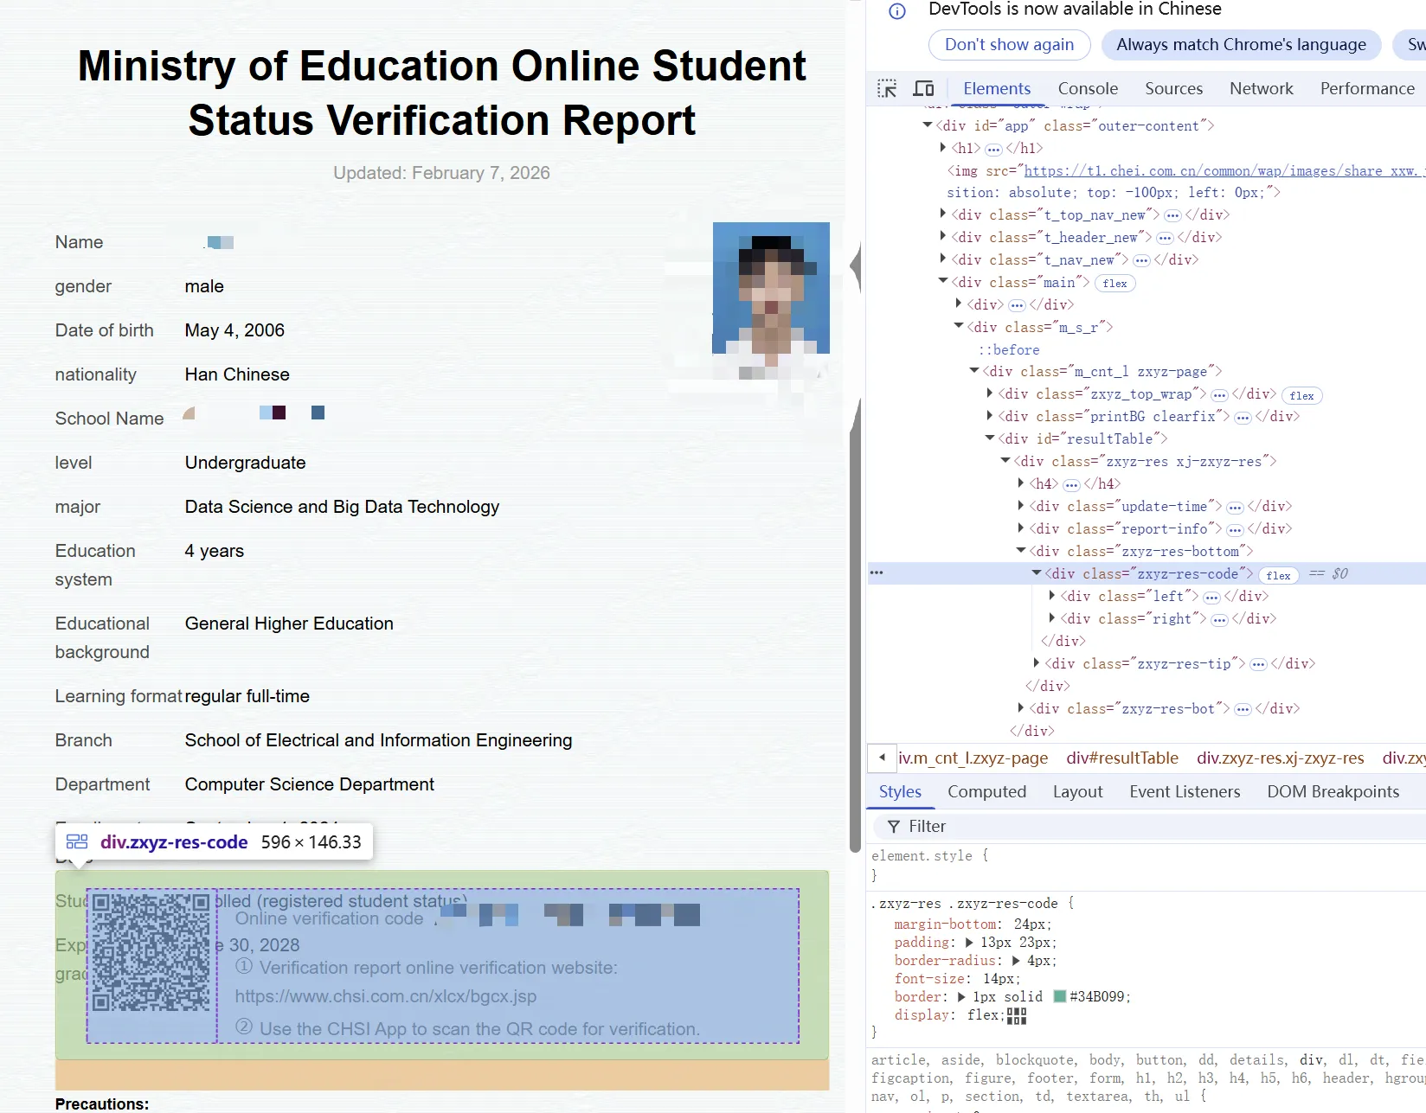
Task: Click the ellipsis beside selected zxyz-res-code node
Action: (x=877, y=572)
